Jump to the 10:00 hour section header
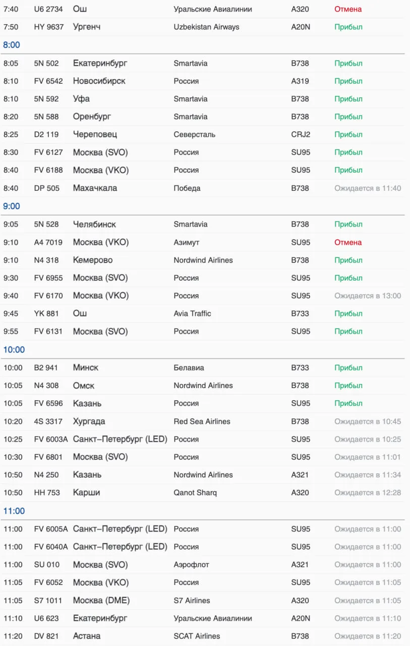Viewport: 410px width, 646px height. (x=14, y=349)
